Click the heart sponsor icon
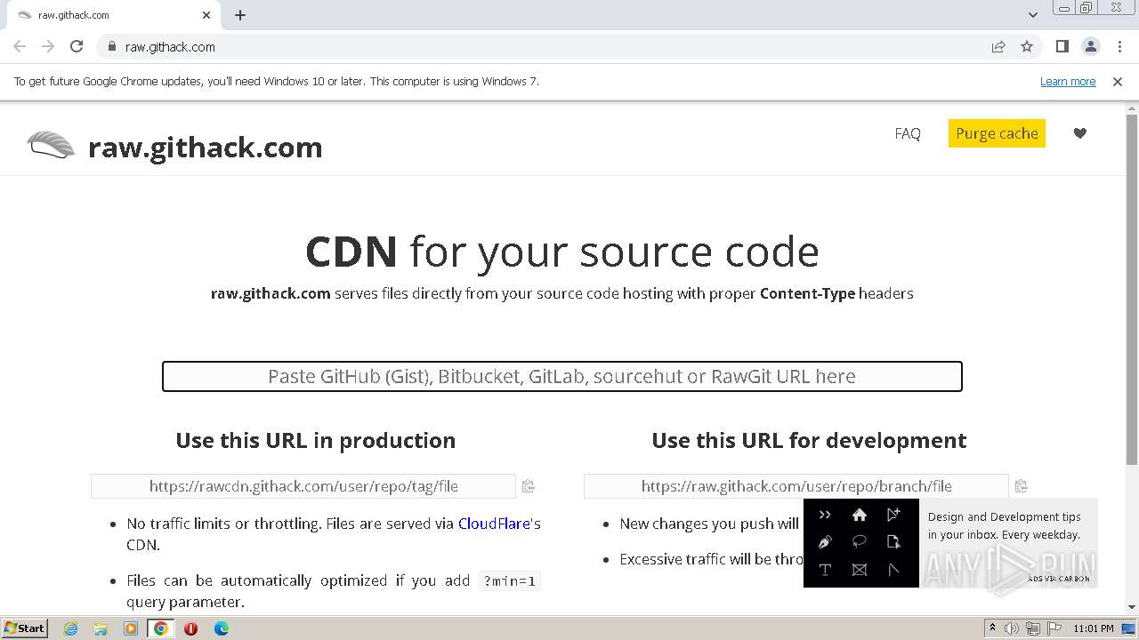 coord(1079,133)
